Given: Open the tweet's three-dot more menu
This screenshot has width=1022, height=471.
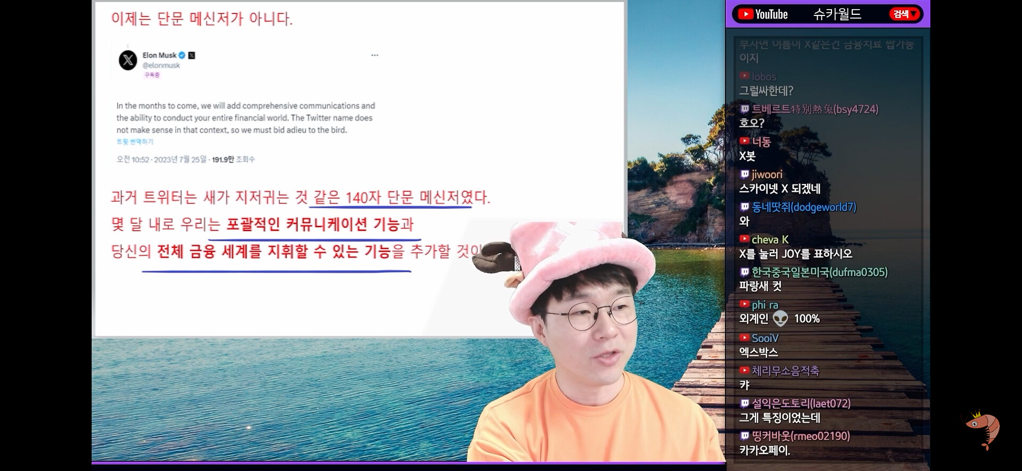Looking at the screenshot, I should point(375,55).
